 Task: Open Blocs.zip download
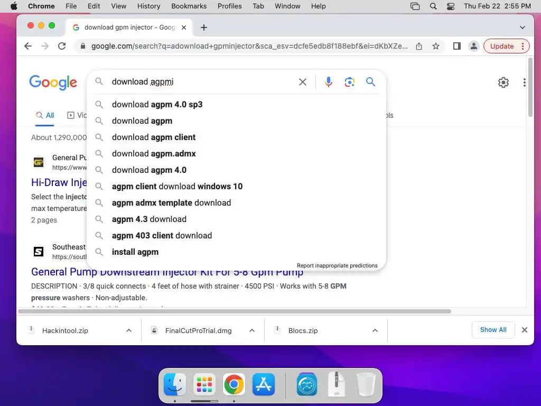pos(303,330)
